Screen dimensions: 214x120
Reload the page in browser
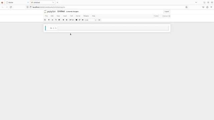11,7
